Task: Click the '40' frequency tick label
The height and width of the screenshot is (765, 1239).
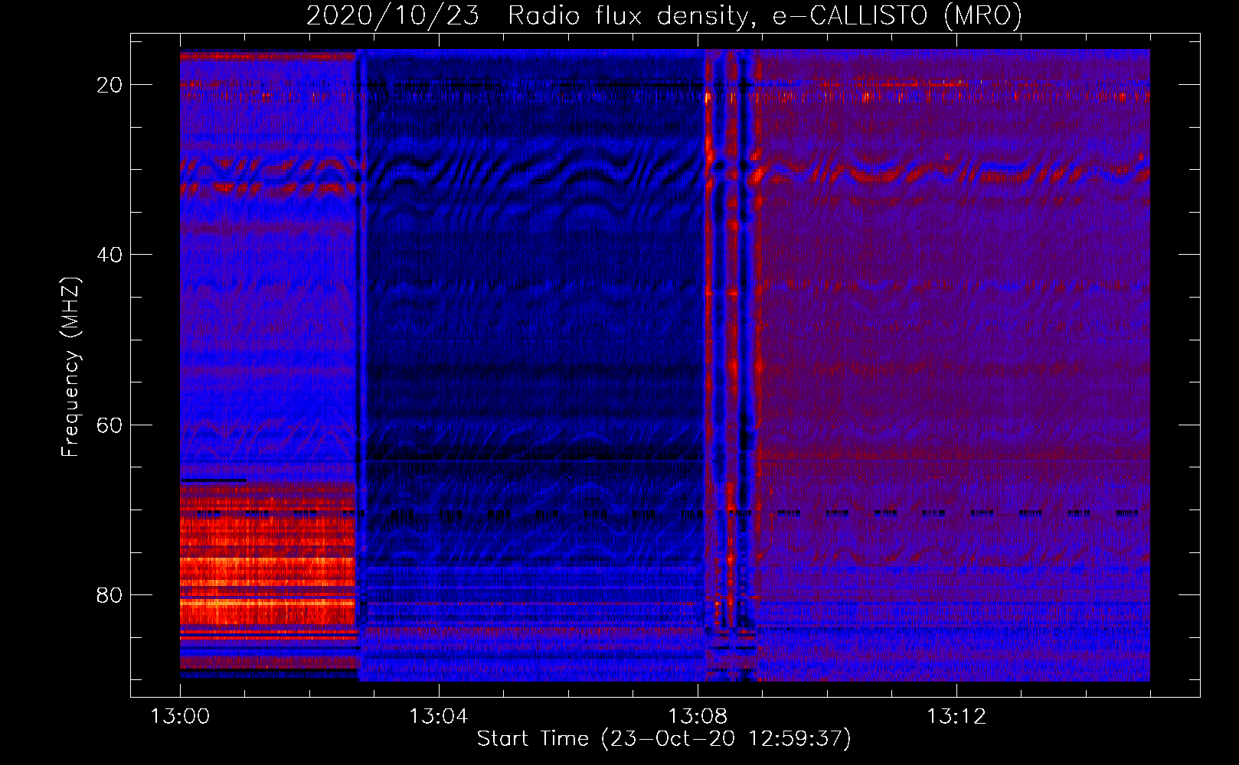Action: 110,255
